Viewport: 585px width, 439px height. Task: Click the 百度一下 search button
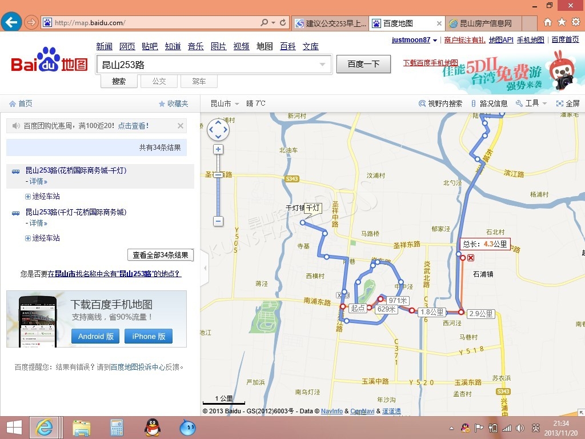(363, 64)
